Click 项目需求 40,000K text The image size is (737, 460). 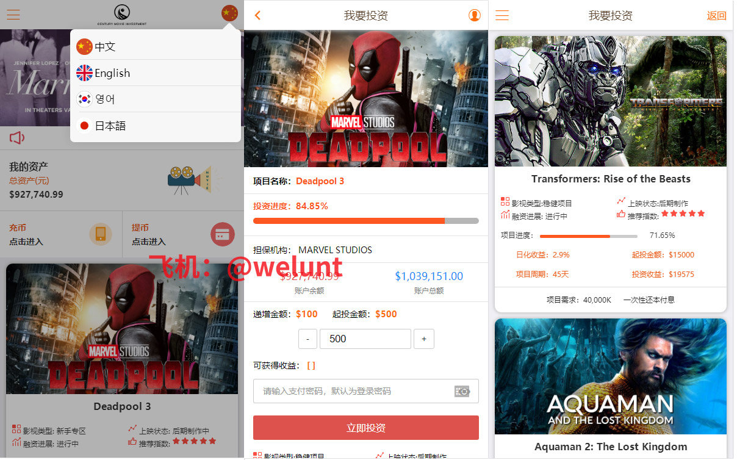tap(578, 300)
